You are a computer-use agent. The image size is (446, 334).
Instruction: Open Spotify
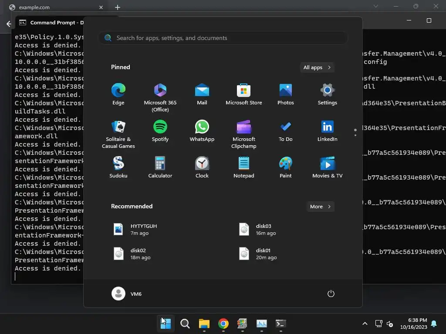click(x=160, y=131)
